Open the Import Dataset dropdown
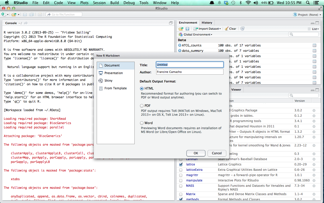The width and height of the screenshot is (324, 203). pos(207,29)
